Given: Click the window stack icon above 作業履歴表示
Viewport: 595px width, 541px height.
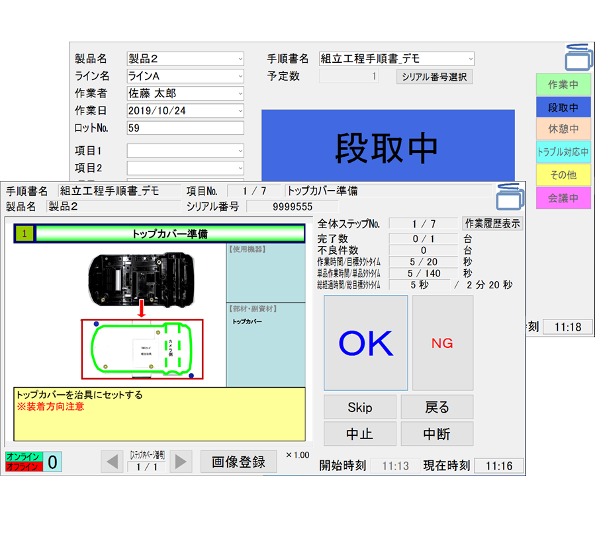Looking at the screenshot, I should pos(510,196).
